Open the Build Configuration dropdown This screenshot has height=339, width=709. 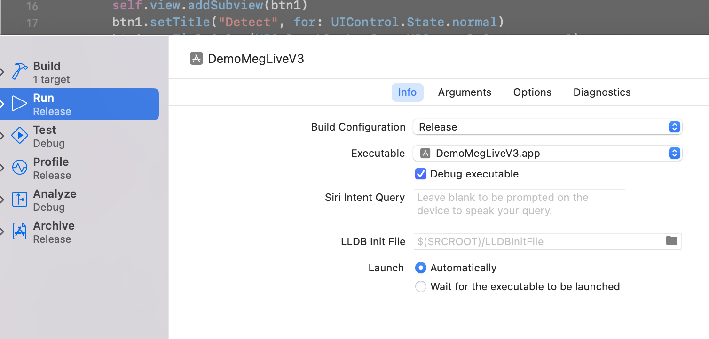pos(547,127)
